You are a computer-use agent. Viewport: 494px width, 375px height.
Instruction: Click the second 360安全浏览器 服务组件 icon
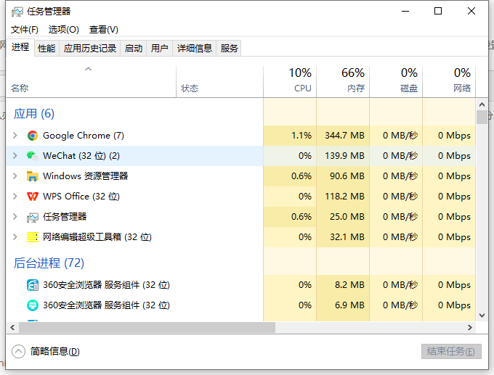tap(32, 305)
